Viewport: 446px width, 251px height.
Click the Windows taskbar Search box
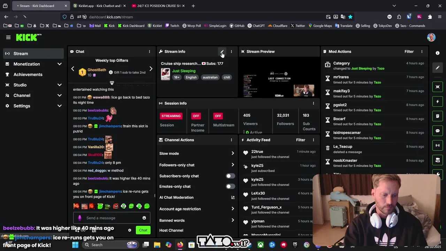(x=111, y=245)
